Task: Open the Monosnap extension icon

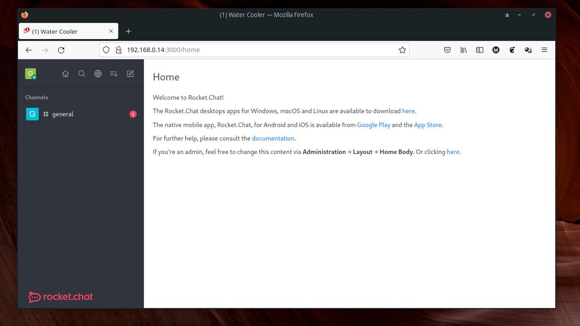Action: 496,50
